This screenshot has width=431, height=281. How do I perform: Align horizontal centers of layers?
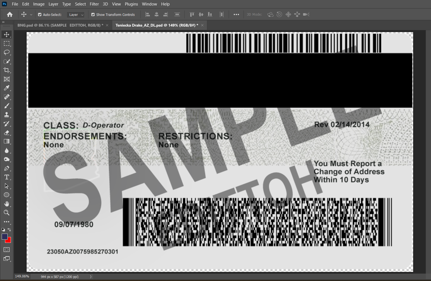(x=156, y=15)
